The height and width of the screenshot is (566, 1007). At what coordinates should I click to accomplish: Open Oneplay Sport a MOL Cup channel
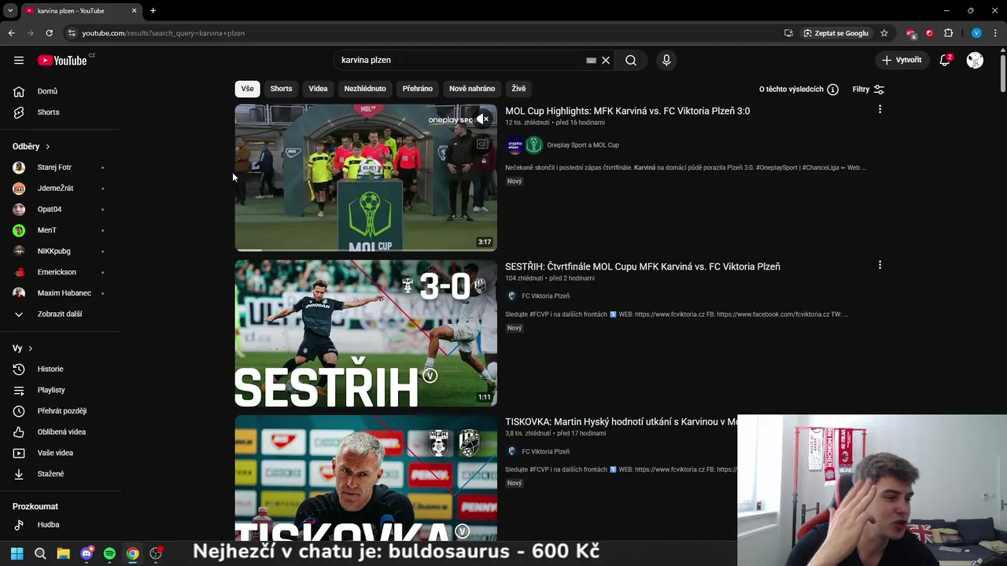tap(583, 145)
